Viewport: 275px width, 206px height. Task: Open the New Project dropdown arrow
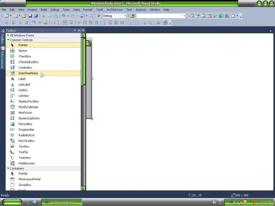tap(11, 16)
